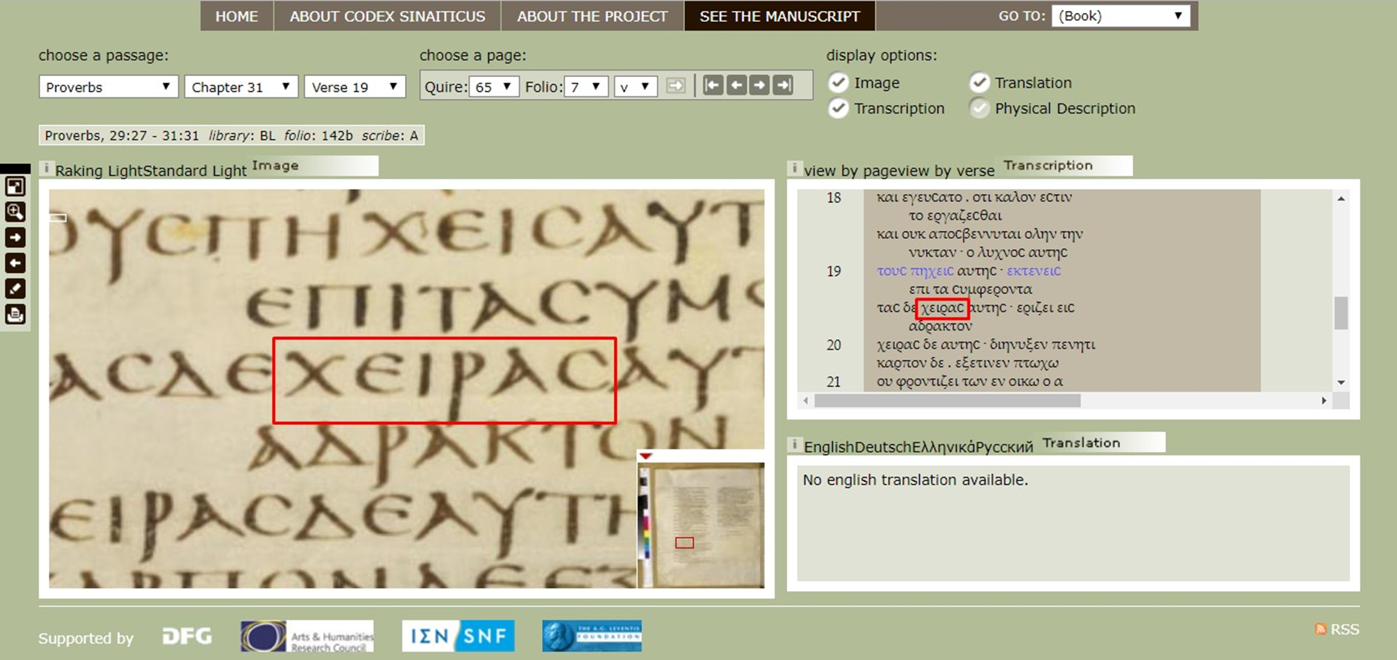Open the Proverbs book dropdown

click(x=108, y=87)
